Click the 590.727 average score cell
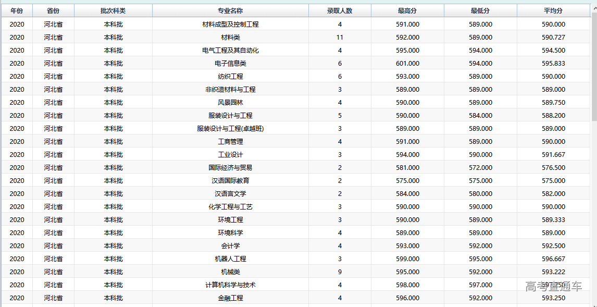The image size is (597, 307). tap(553, 38)
